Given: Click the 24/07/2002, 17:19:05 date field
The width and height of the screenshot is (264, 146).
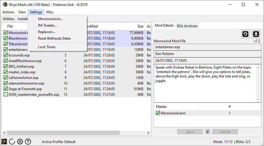Looking at the screenshot, I should click(x=207, y=61).
